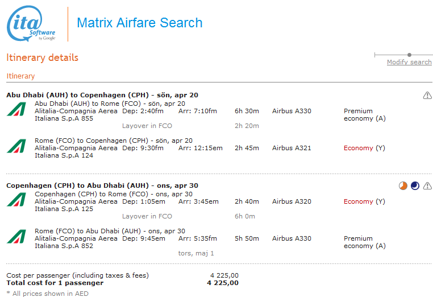Click the Itinerary details heading
This screenshot has width=433, height=297.
tap(42, 57)
